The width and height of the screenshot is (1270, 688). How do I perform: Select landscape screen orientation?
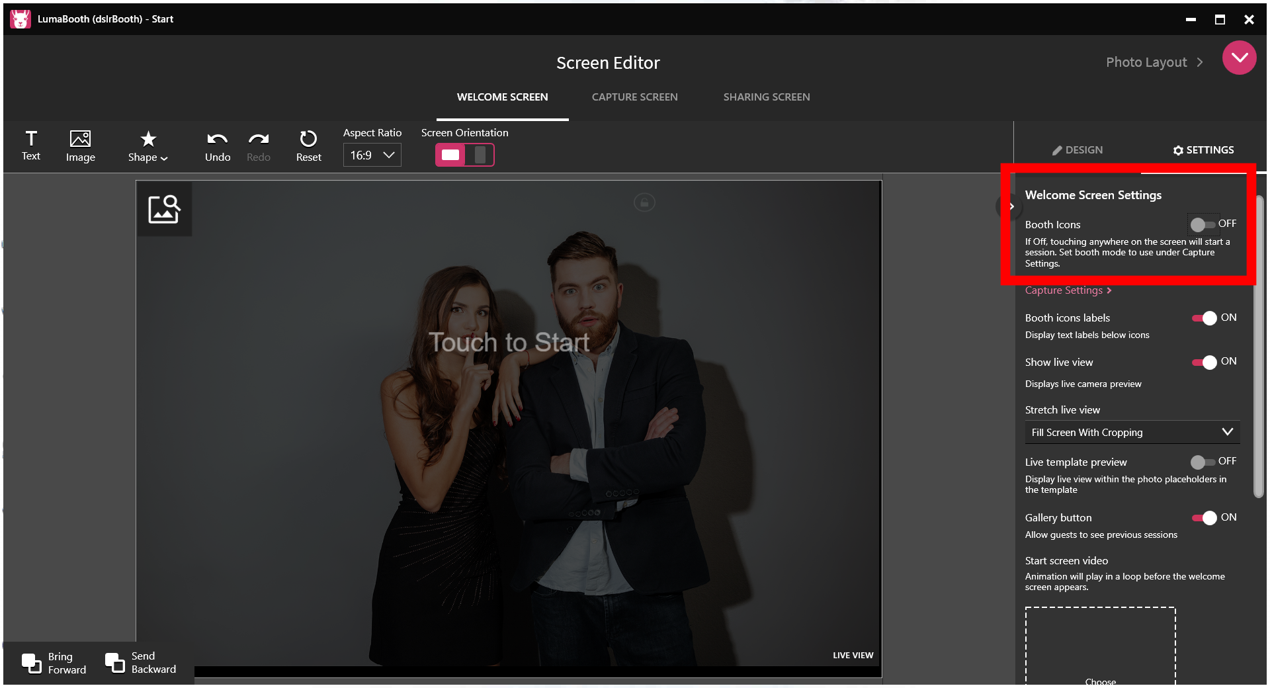[x=450, y=155]
